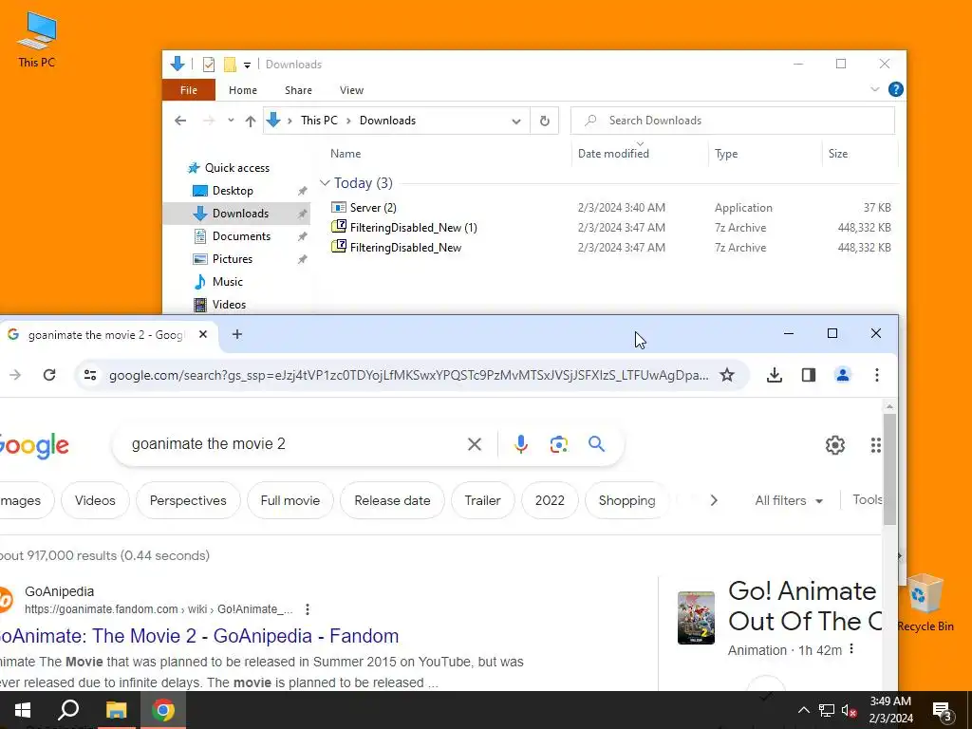Sort files by Name column
This screenshot has width=972, height=729.
[x=346, y=154]
